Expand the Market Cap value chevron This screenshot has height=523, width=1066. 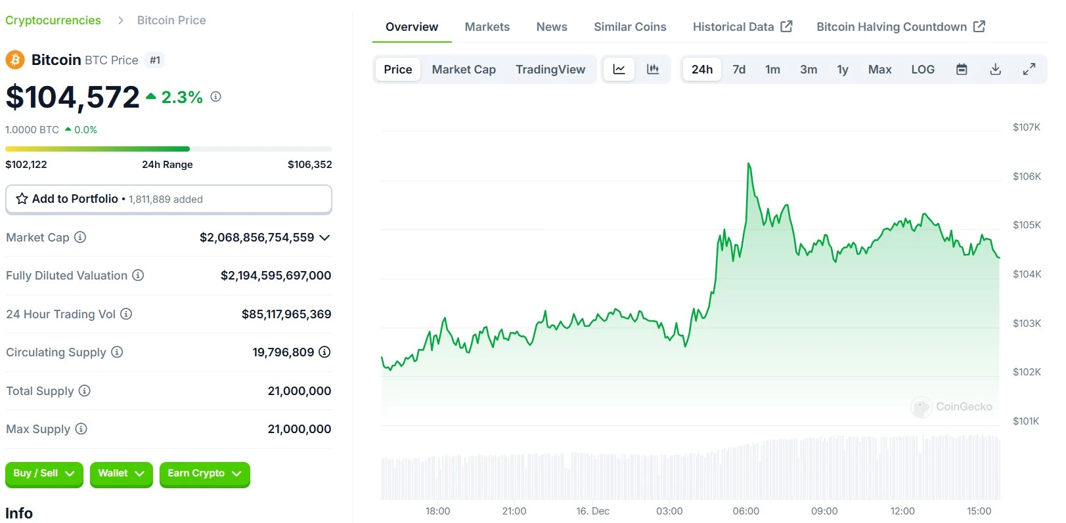tap(324, 238)
